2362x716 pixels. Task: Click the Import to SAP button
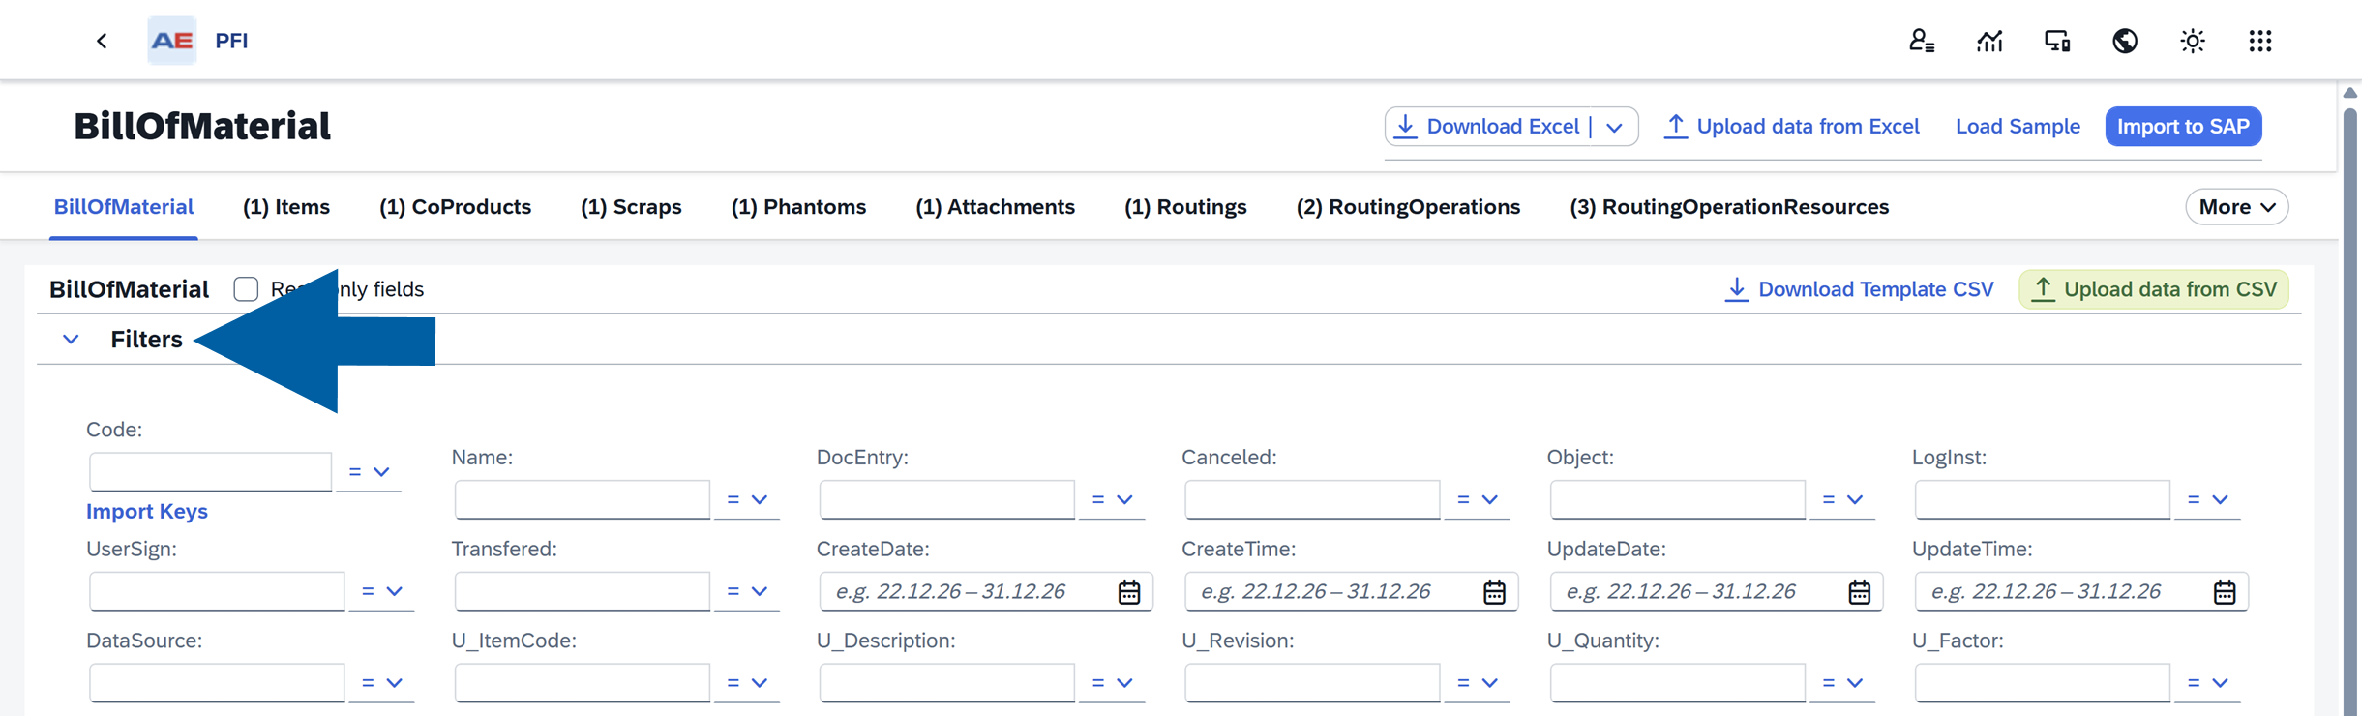2182,127
